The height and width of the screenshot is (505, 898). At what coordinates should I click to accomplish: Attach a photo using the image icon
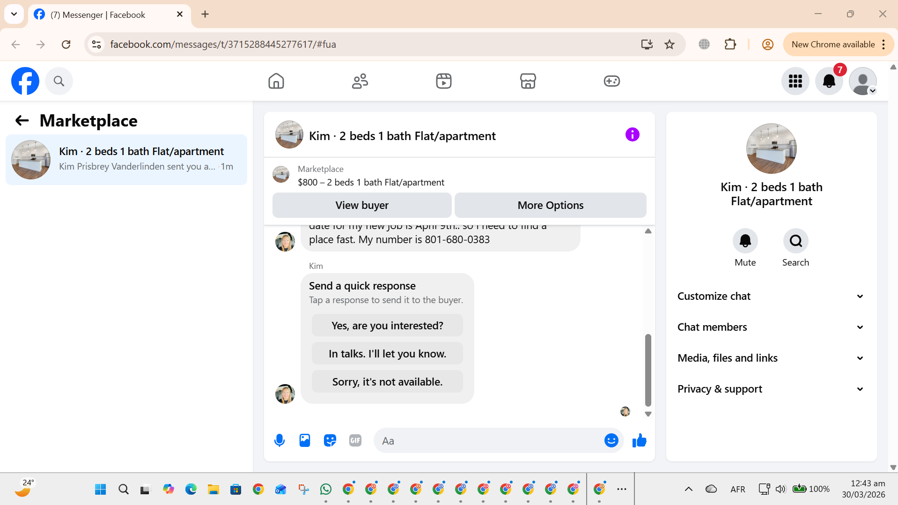pyautogui.click(x=305, y=441)
